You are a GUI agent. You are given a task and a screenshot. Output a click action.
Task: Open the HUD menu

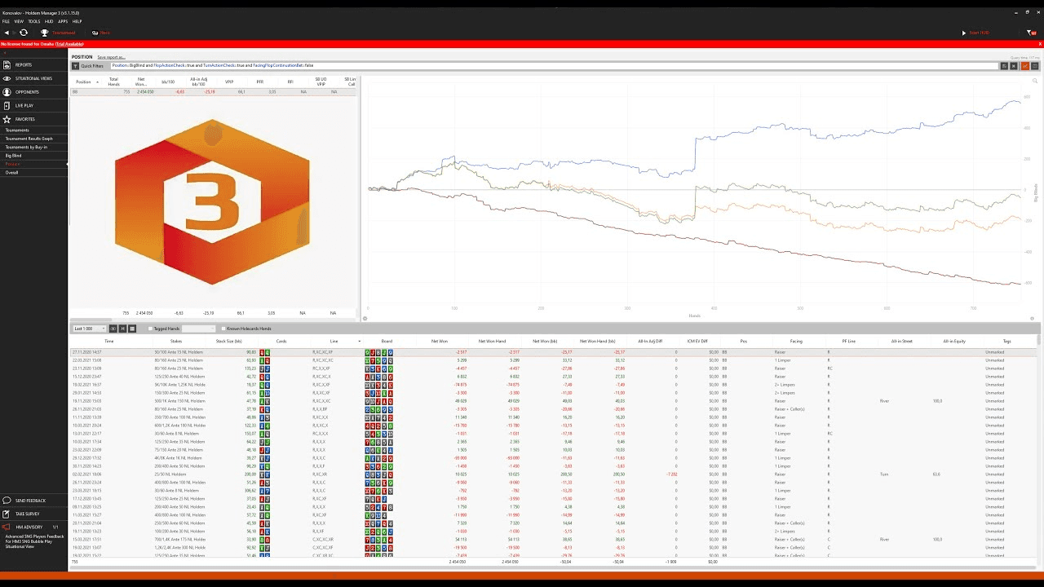[49, 21]
